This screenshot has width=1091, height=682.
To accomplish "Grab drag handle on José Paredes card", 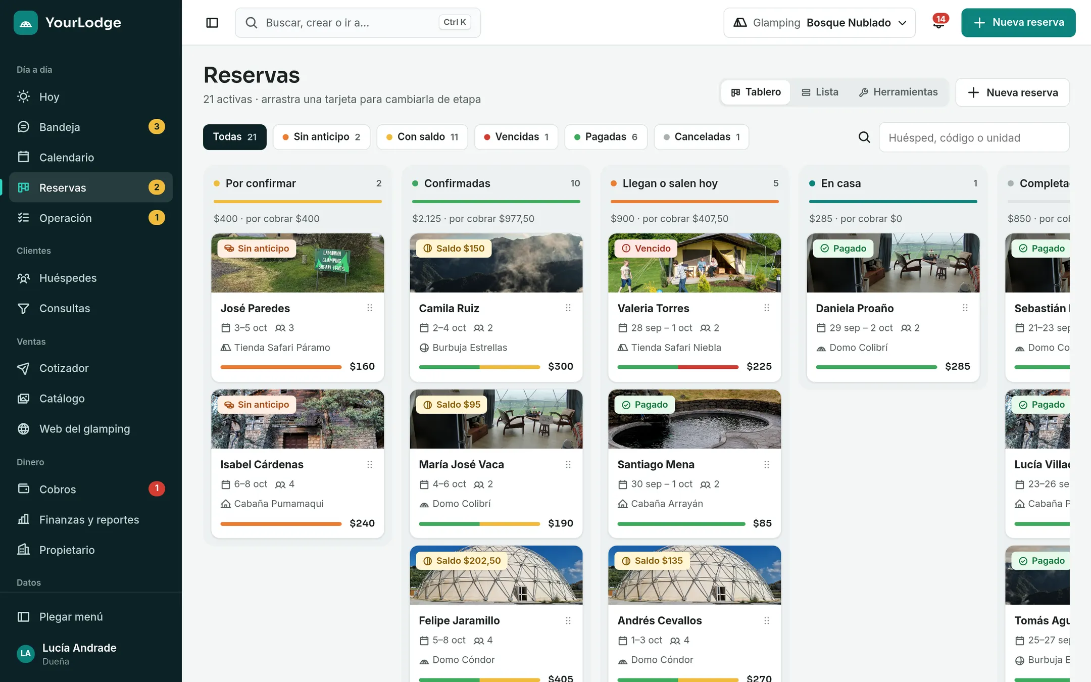I will point(370,308).
